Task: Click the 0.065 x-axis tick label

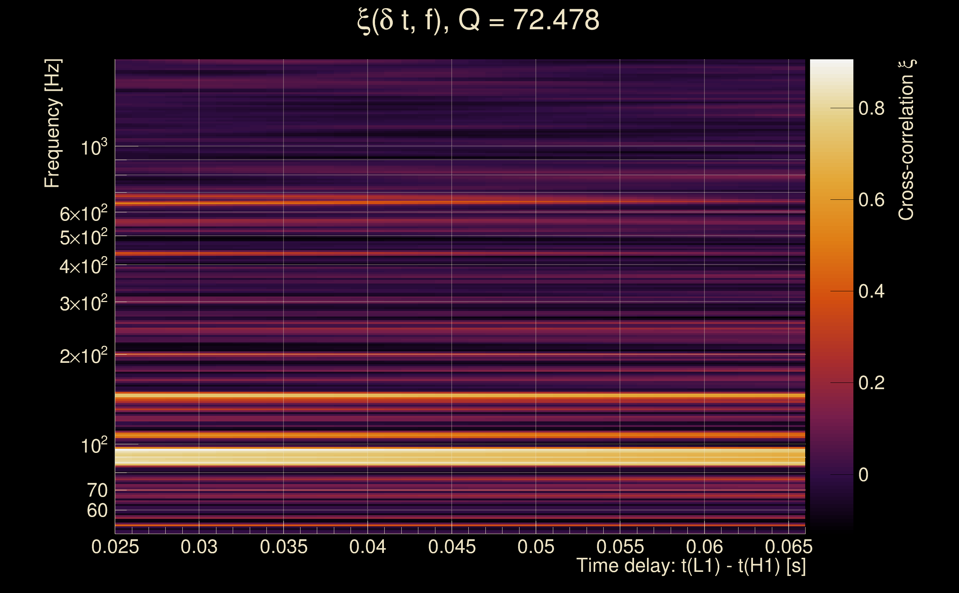Action: 789,547
